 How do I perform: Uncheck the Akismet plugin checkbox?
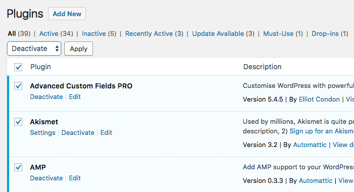pyautogui.click(x=18, y=122)
